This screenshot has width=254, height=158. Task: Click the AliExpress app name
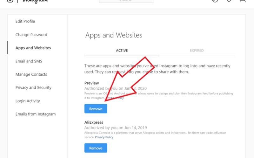94,122
